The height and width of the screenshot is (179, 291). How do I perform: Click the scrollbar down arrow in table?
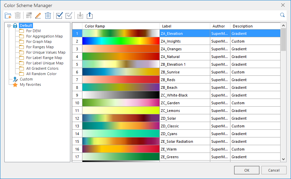pos(283,159)
